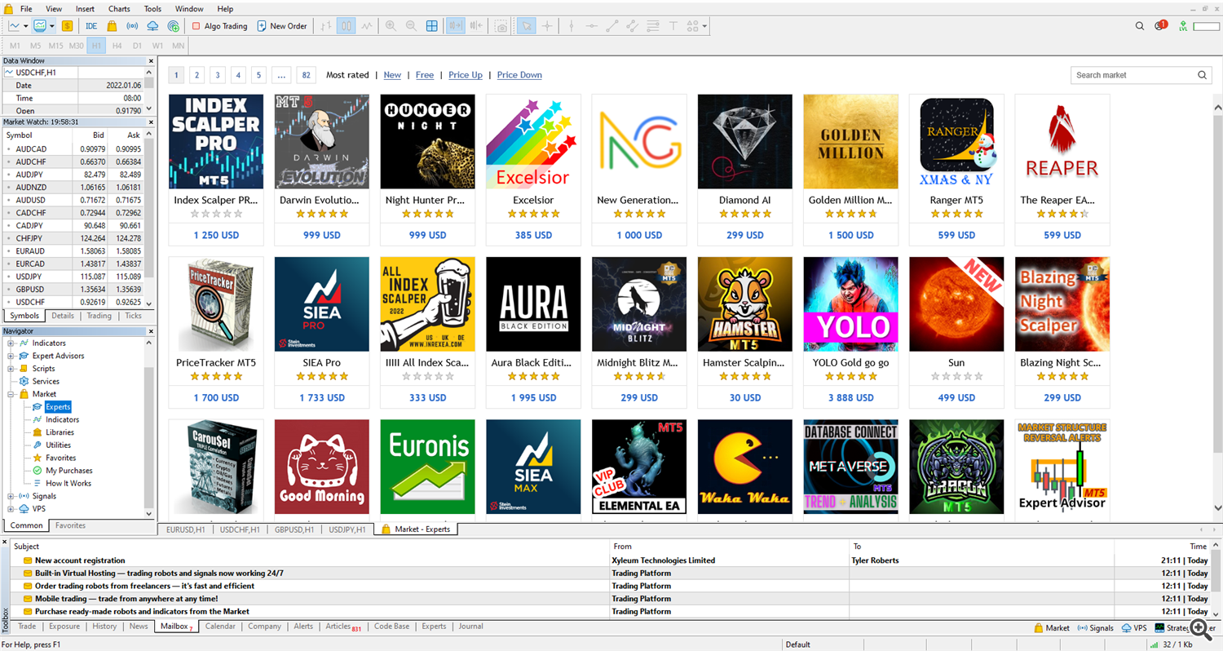Expand Indicators node under Navigator root

coord(11,343)
